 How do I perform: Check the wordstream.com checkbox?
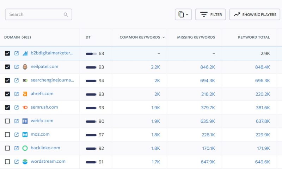pos(7,162)
